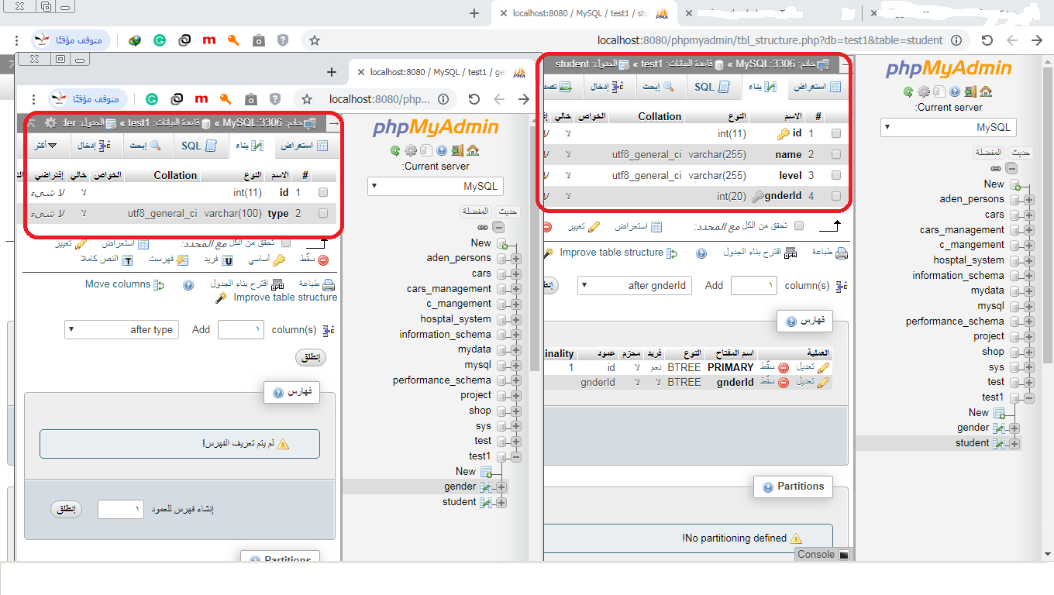Screen dimensions: 1054x595
Task: Click the pencil edit icon for the PRIMARY index
Action: (x=824, y=367)
